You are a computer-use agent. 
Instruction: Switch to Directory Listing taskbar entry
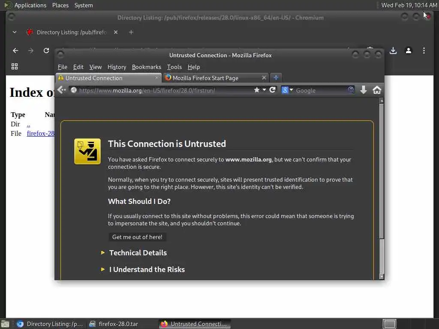point(50,324)
